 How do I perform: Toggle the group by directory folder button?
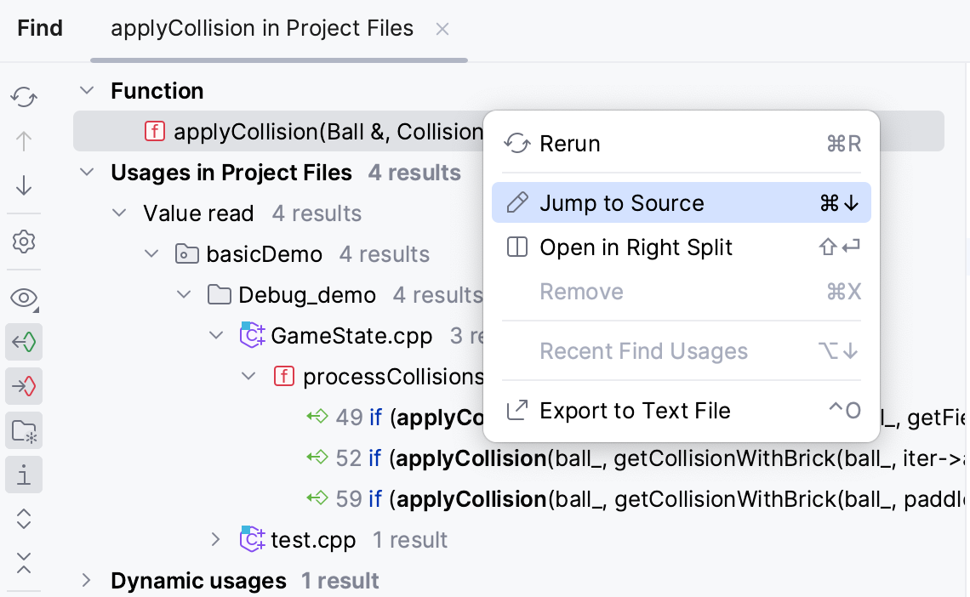coord(24,431)
